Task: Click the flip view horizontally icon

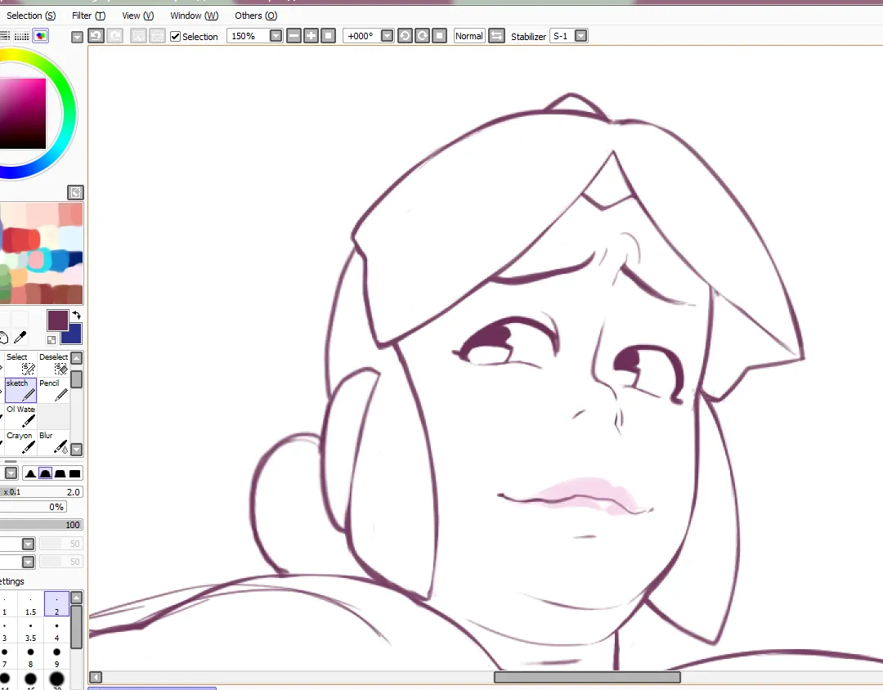Action: pos(496,36)
